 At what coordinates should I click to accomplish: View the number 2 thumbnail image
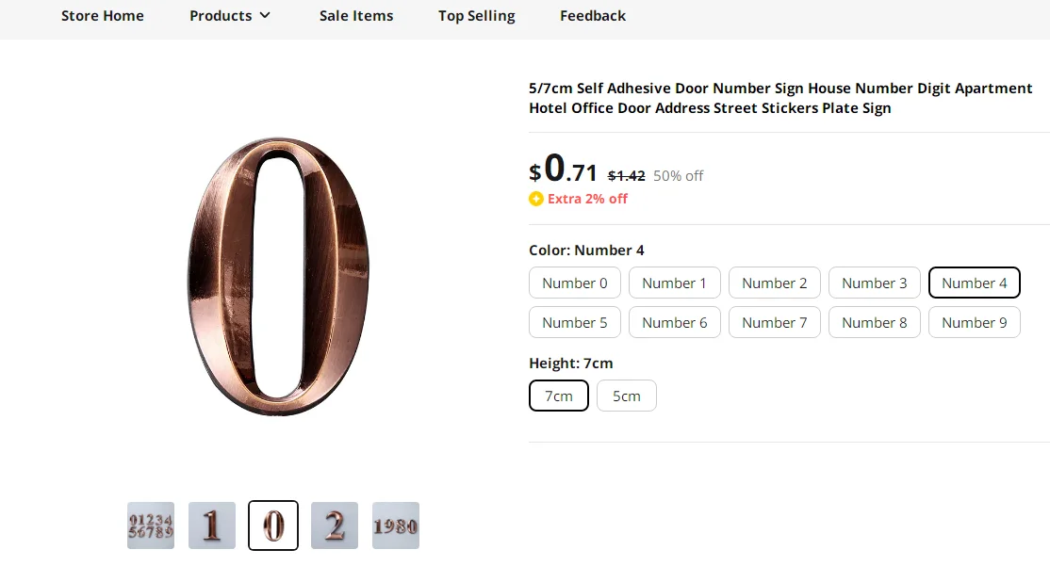pyautogui.click(x=335, y=525)
